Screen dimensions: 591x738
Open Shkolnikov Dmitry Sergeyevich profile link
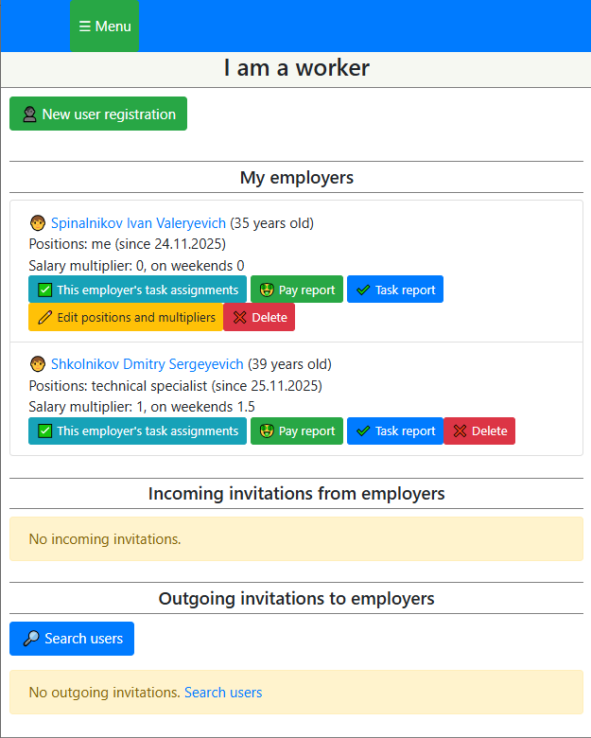(x=147, y=363)
